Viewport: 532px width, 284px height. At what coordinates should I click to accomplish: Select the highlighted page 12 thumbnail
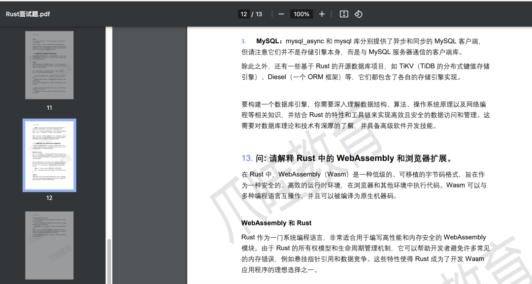(x=49, y=155)
